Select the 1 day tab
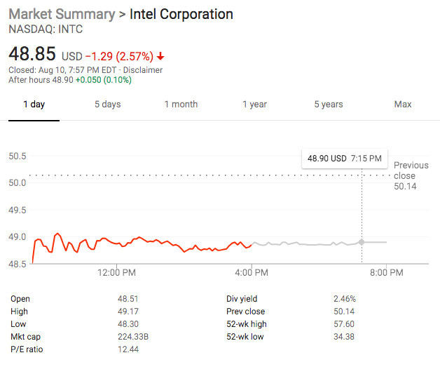 point(34,105)
